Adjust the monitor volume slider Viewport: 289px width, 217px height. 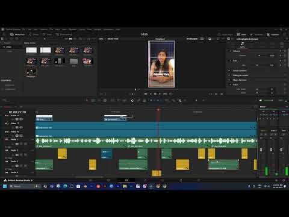[268, 100]
